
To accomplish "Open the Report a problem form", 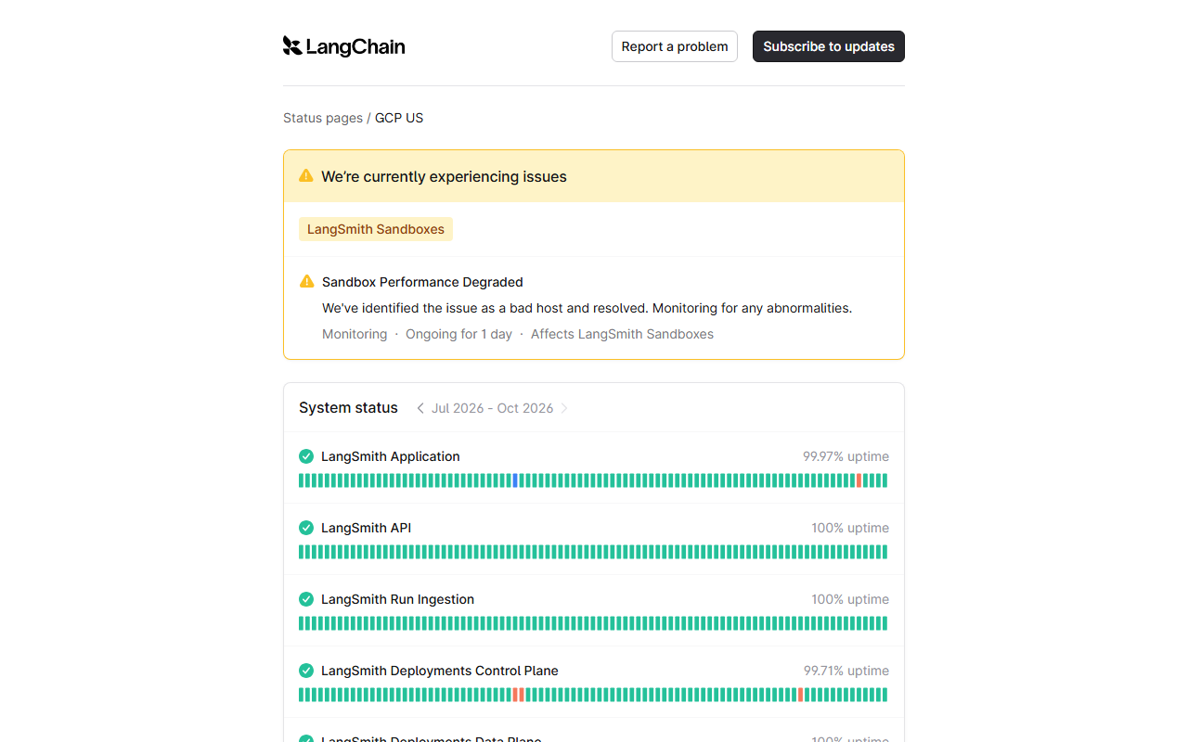I will [675, 46].
